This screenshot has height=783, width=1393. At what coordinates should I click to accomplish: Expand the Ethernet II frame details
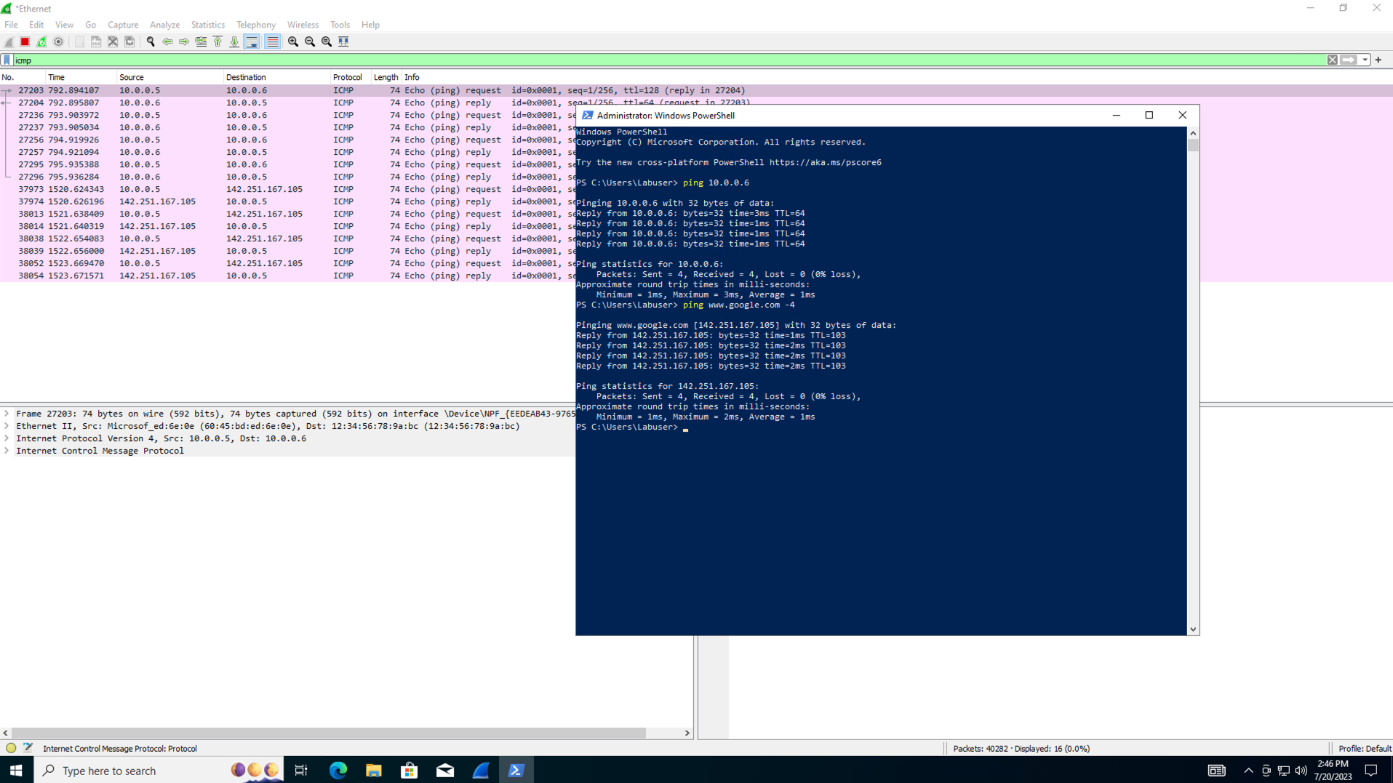(x=7, y=426)
